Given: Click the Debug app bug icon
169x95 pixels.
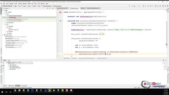Looking at the screenshot, I should [144, 6].
